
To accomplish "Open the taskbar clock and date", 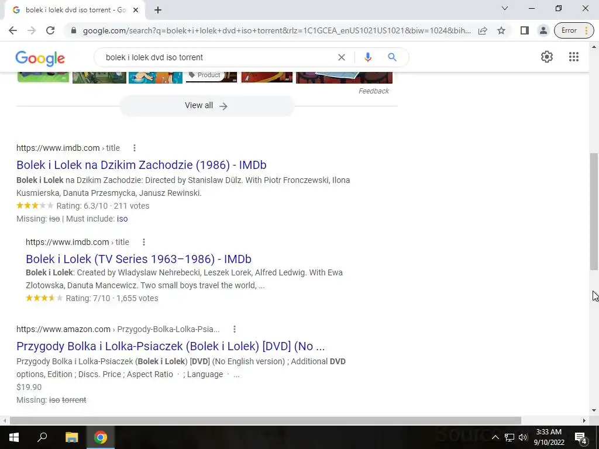I will click(x=549, y=437).
